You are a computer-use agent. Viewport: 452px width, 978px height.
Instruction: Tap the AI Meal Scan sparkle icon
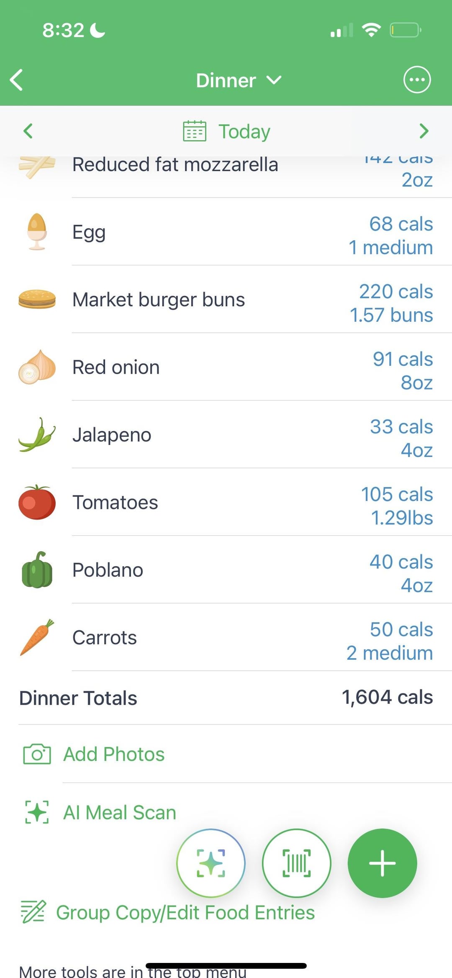pyautogui.click(x=37, y=812)
